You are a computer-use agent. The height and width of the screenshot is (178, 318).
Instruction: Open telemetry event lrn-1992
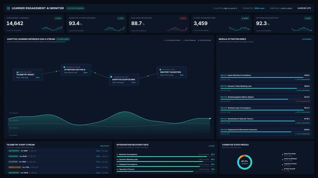click(x=58, y=162)
